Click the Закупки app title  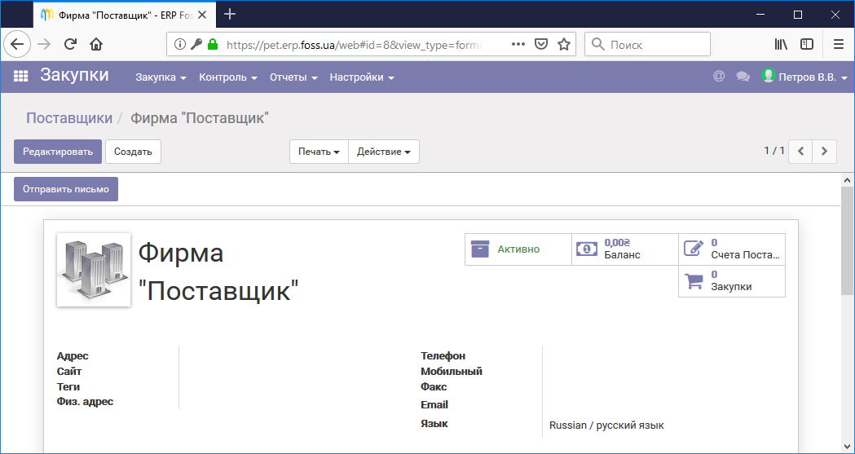(74, 75)
